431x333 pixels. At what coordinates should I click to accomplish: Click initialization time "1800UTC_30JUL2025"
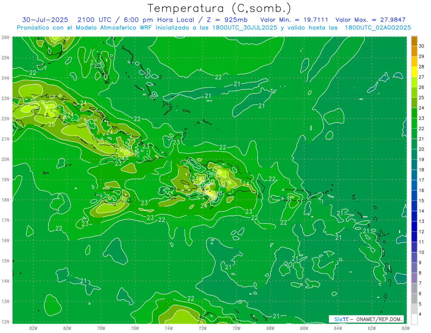point(245,28)
